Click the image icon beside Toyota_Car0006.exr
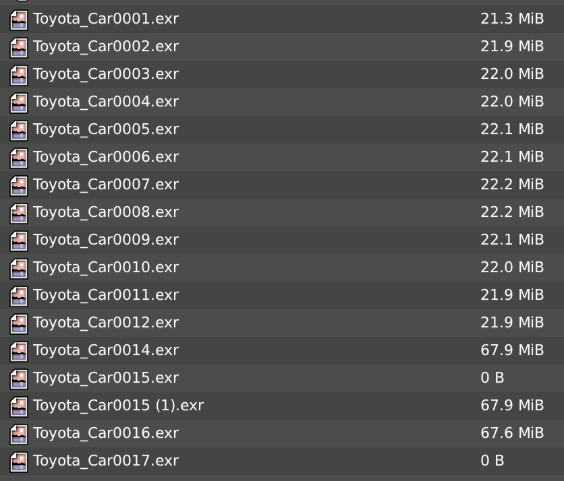Screen dimensions: 564x481 (19, 158)
